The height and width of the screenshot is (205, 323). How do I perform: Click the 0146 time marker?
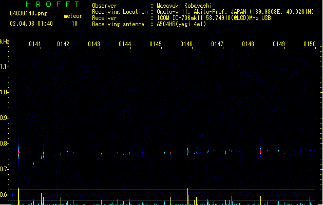pyautogui.click(x=186, y=44)
